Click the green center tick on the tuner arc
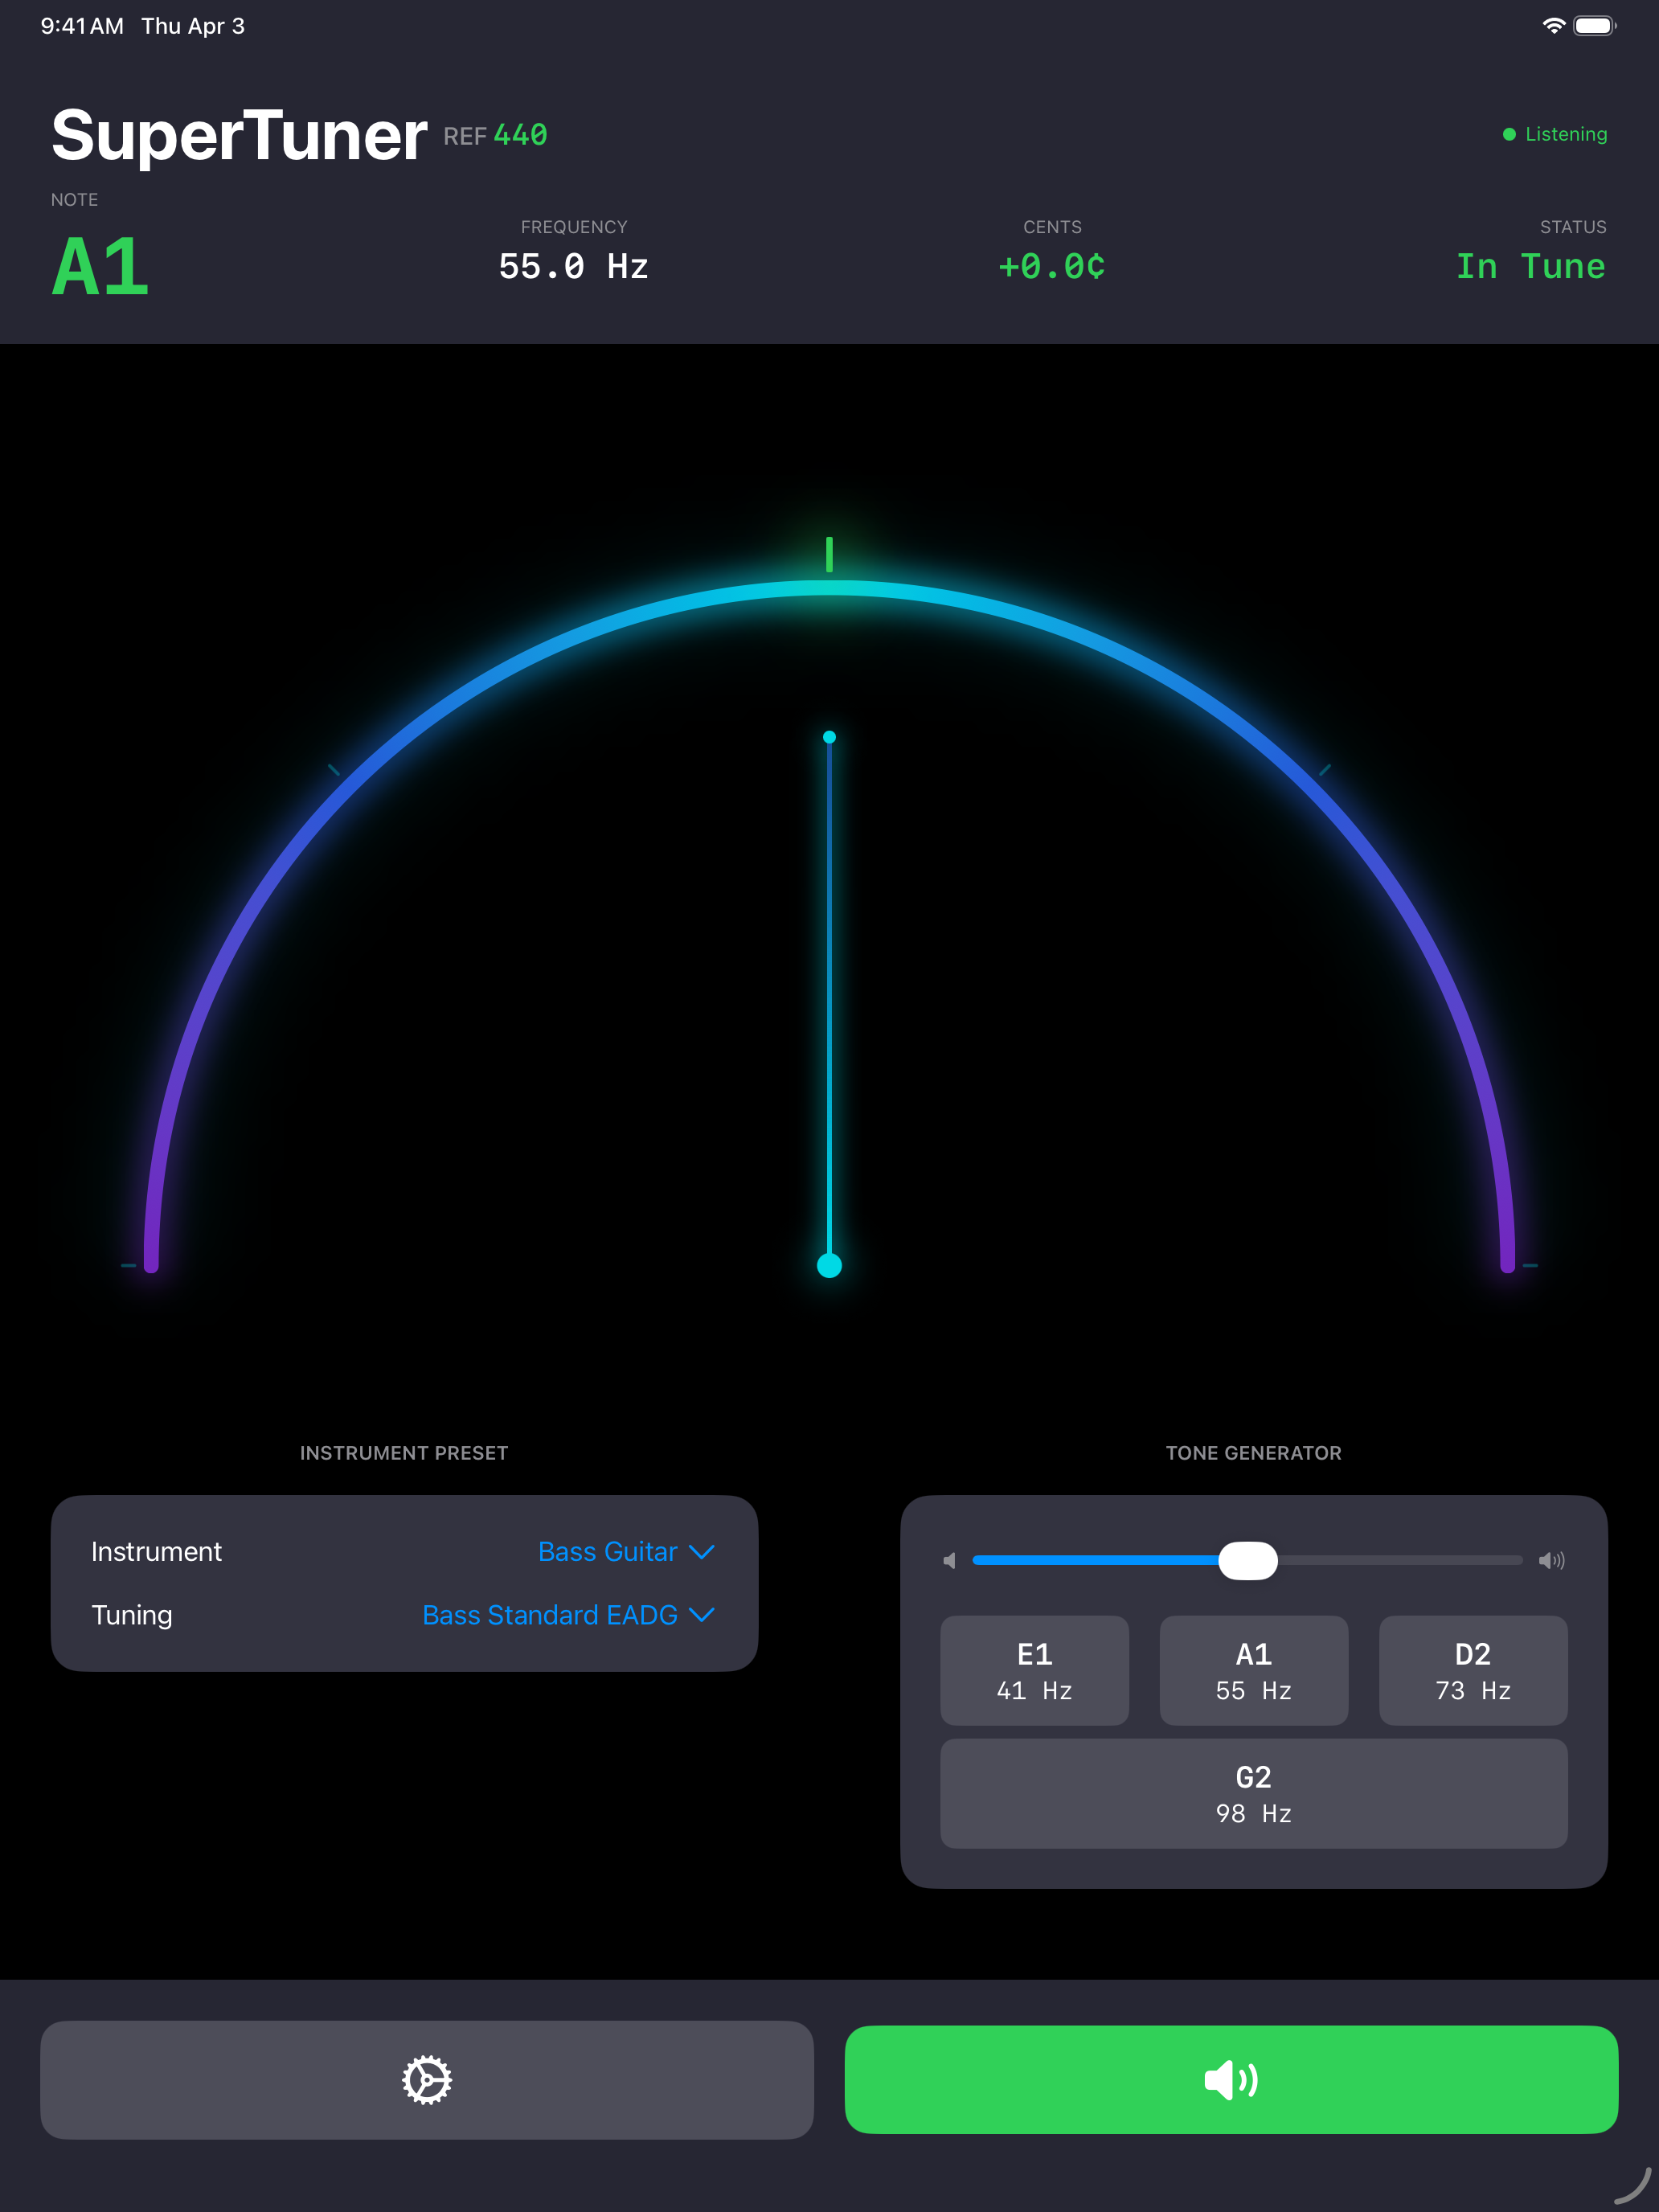The width and height of the screenshot is (1659, 2212). [829, 554]
